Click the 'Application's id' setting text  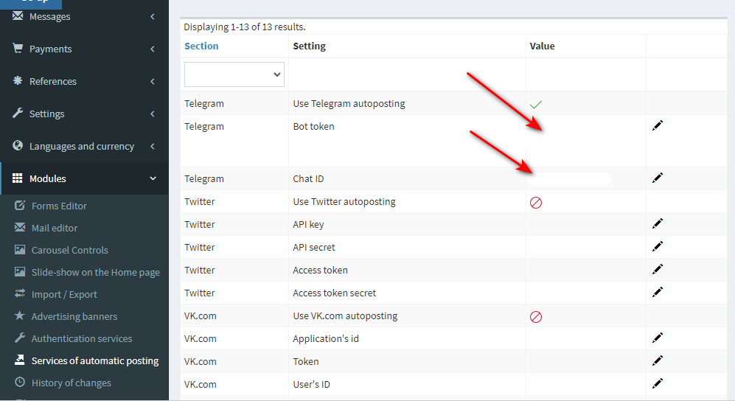coord(326,338)
